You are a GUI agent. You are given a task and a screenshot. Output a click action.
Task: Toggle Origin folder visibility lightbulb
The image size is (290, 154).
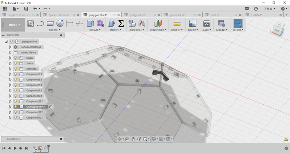point(16,58)
